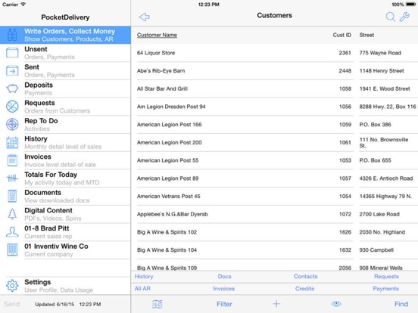The width and height of the screenshot is (418, 313).
Task: Tap the Find button
Action: (401, 304)
